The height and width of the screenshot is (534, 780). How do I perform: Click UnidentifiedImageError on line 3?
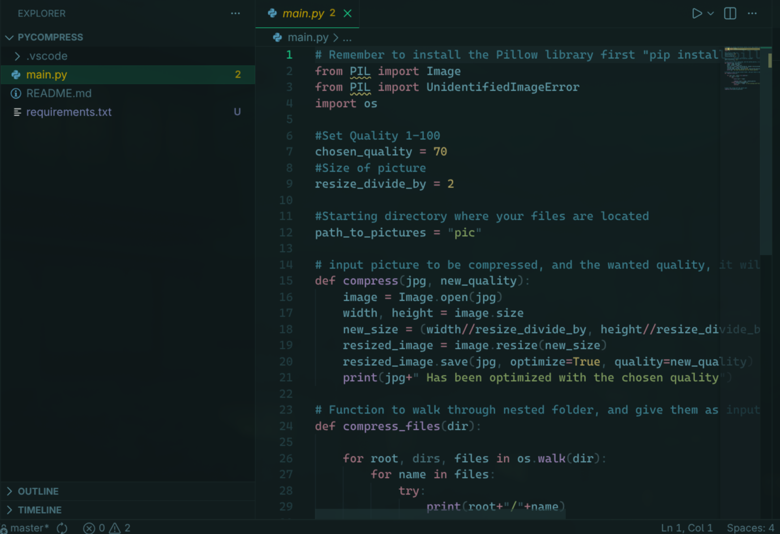click(x=503, y=87)
